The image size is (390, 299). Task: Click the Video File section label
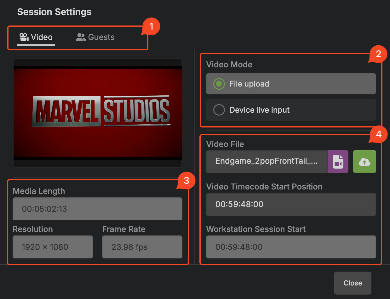coord(225,144)
